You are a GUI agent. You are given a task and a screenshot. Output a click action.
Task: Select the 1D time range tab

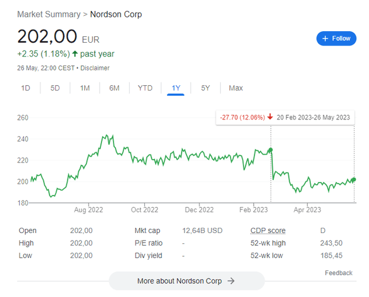point(25,88)
